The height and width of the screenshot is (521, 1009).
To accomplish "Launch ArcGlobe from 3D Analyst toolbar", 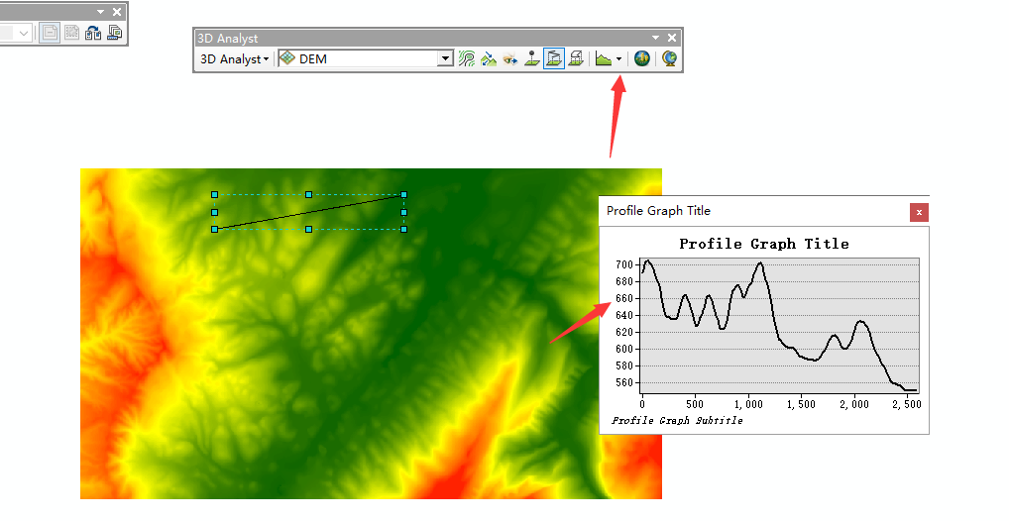I will coord(669,59).
